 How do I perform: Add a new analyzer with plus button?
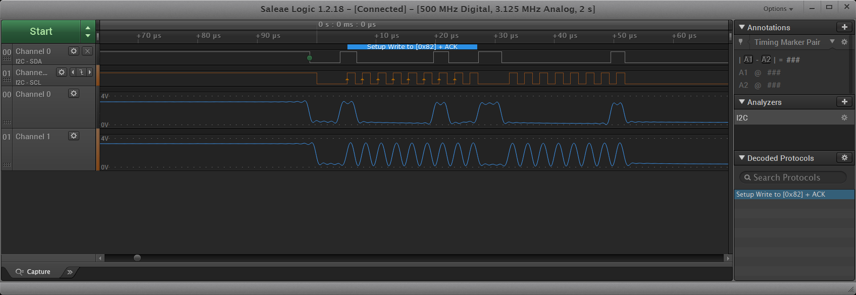coord(844,102)
